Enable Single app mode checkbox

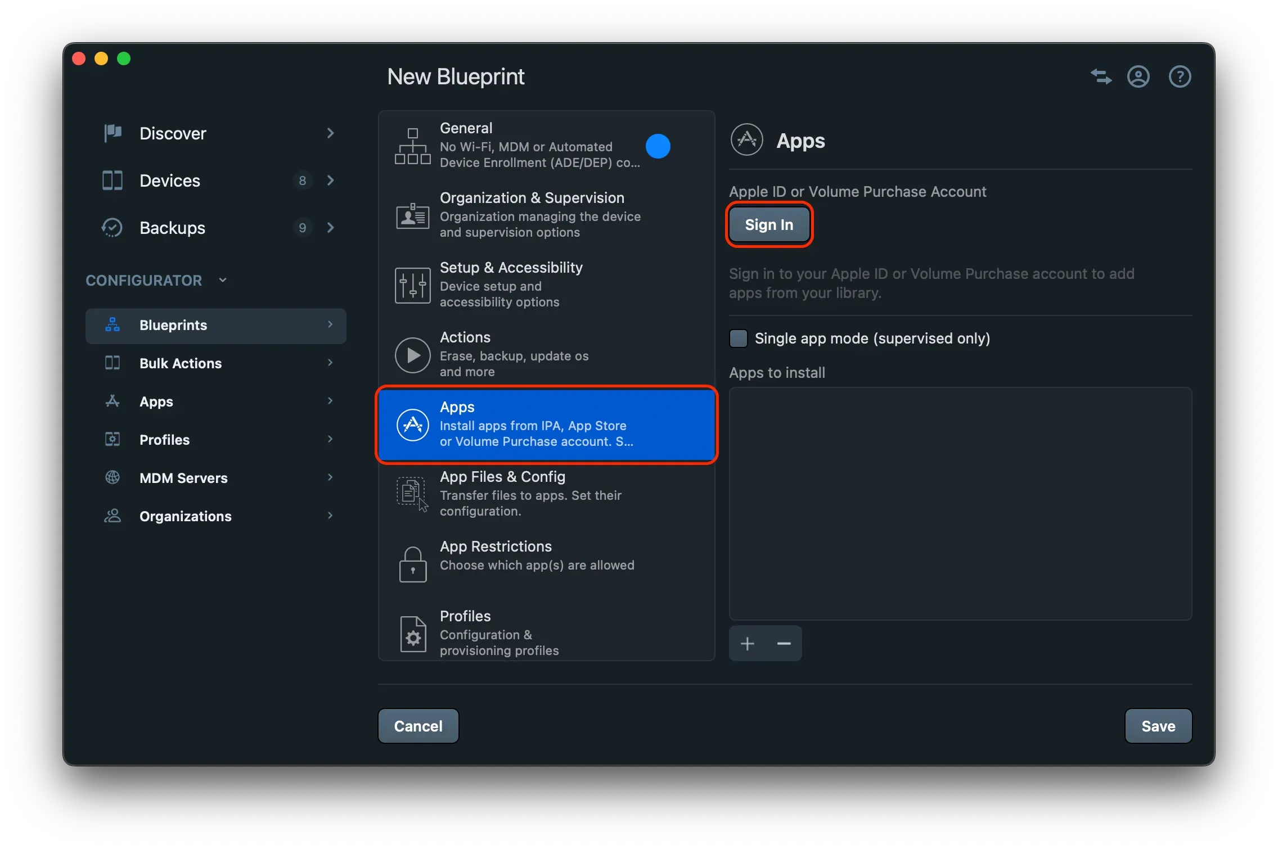(x=737, y=338)
